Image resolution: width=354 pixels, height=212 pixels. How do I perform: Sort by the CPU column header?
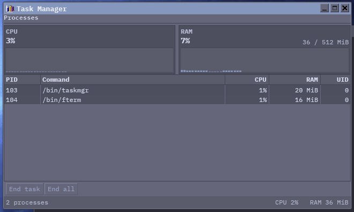(247, 80)
